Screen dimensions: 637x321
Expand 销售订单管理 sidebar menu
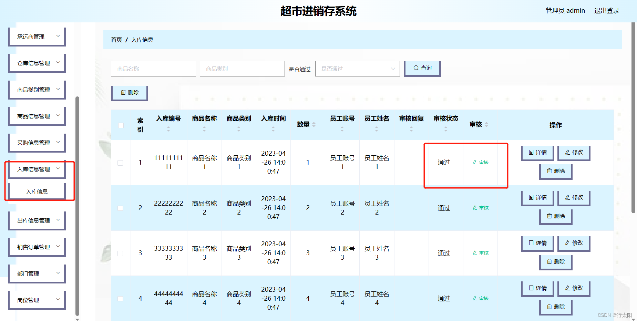click(37, 247)
